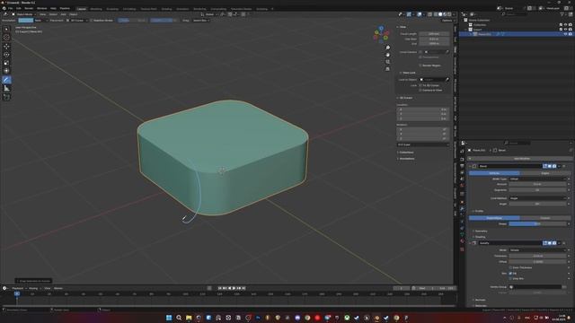575x323 pixels.
Task: Click the viewport navigation gizmo
Action: (381, 34)
